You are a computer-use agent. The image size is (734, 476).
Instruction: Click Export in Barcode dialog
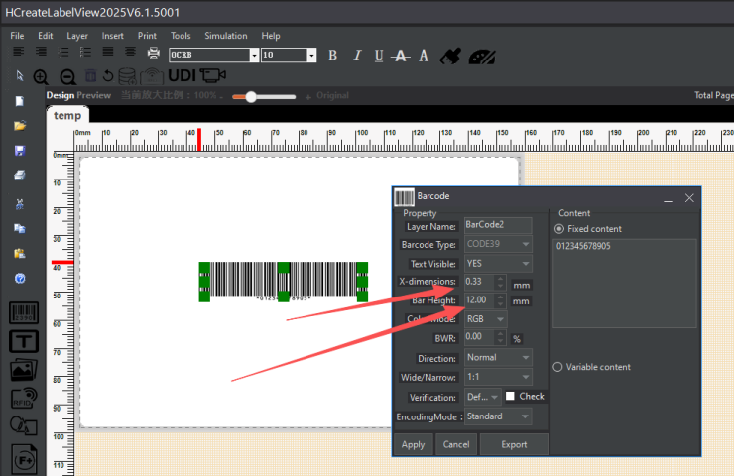click(x=514, y=444)
